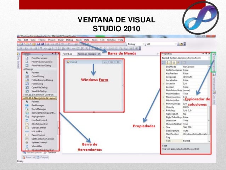Open the ImeMode value dropdown arrow
The width and height of the screenshot is (226, 170).
pos(209,67)
